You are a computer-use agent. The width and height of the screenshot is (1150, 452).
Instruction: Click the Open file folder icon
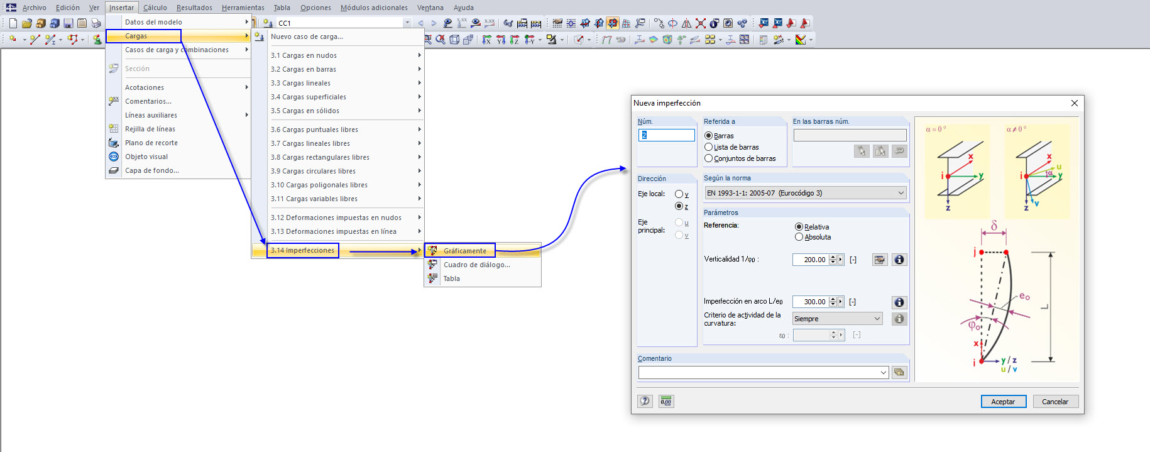(x=27, y=23)
